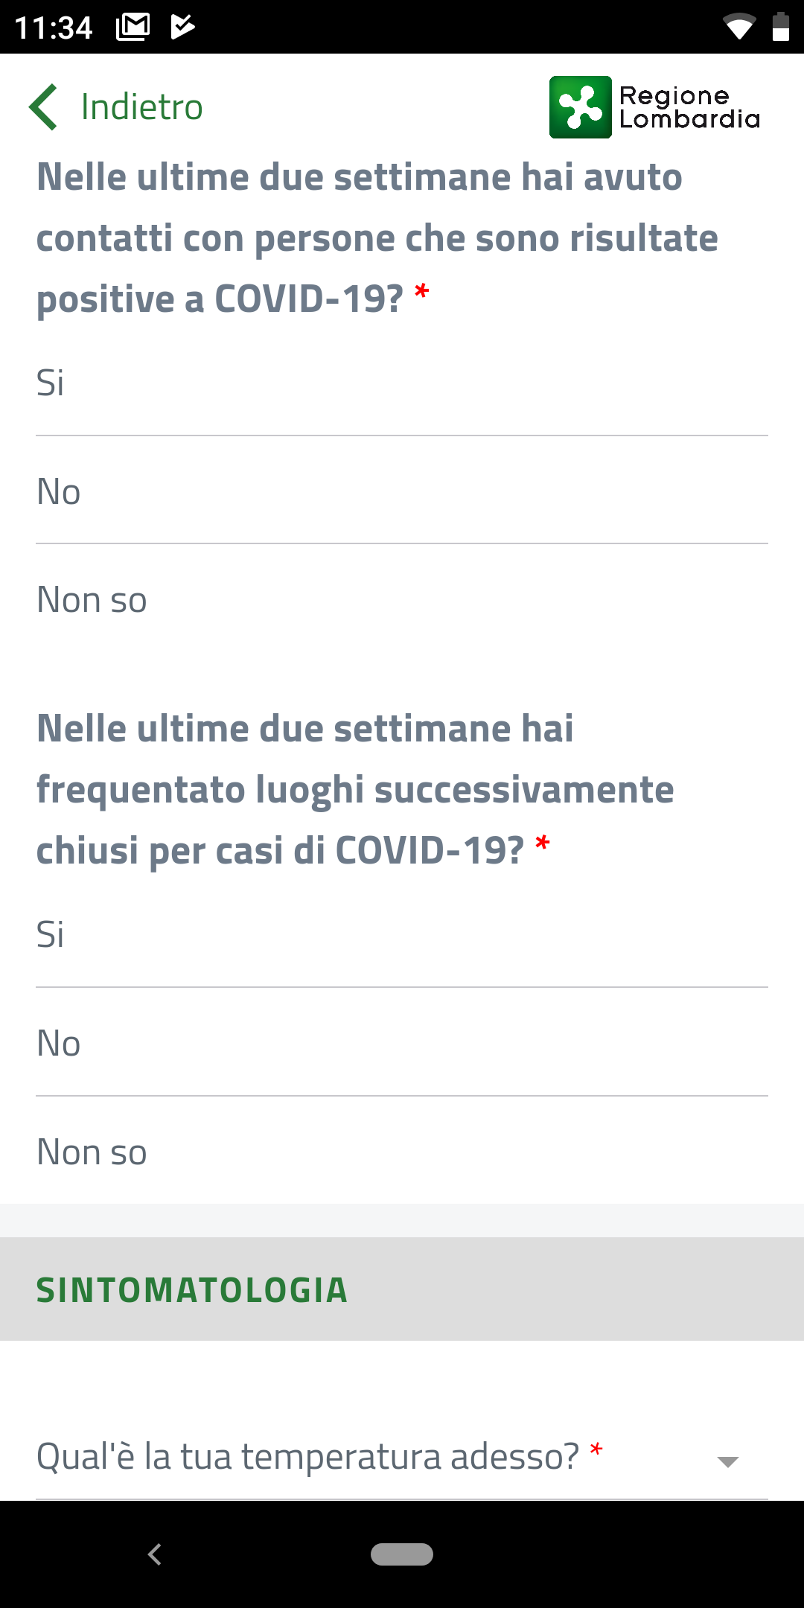Tap the battery status icon
Viewport: 804px width, 1608px height.
point(780,27)
